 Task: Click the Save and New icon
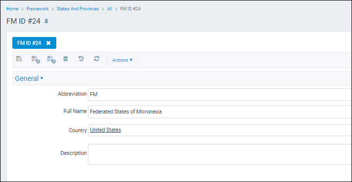(x=51, y=60)
